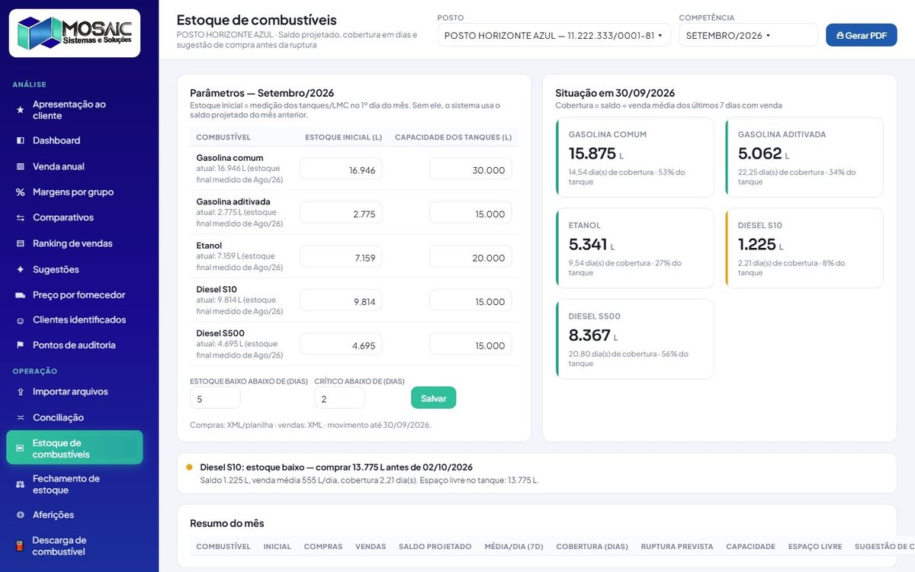Edit Etanol estoque inicial field
915x572 pixels.
pos(341,257)
